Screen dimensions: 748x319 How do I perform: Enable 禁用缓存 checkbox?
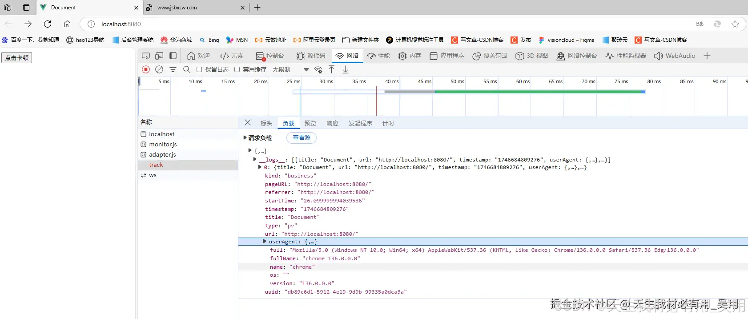237,69
